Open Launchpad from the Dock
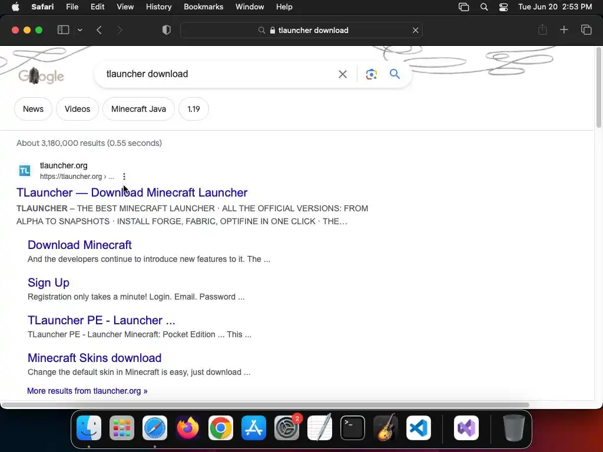Screen dimensions: 603x452 [122, 428]
